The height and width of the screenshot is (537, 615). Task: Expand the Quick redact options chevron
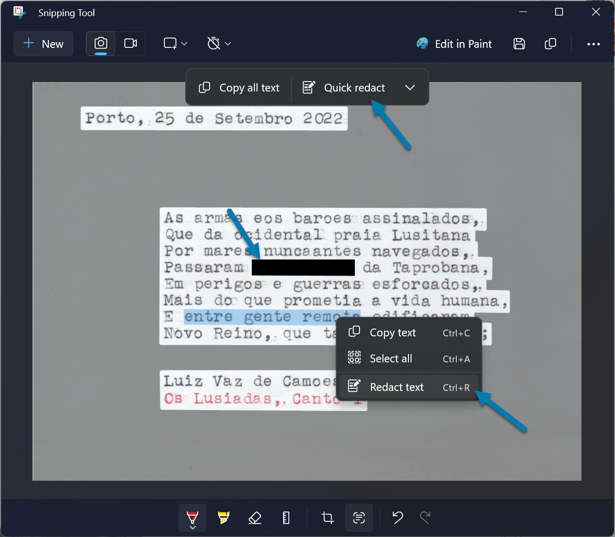pyautogui.click(x=410, y=87)
